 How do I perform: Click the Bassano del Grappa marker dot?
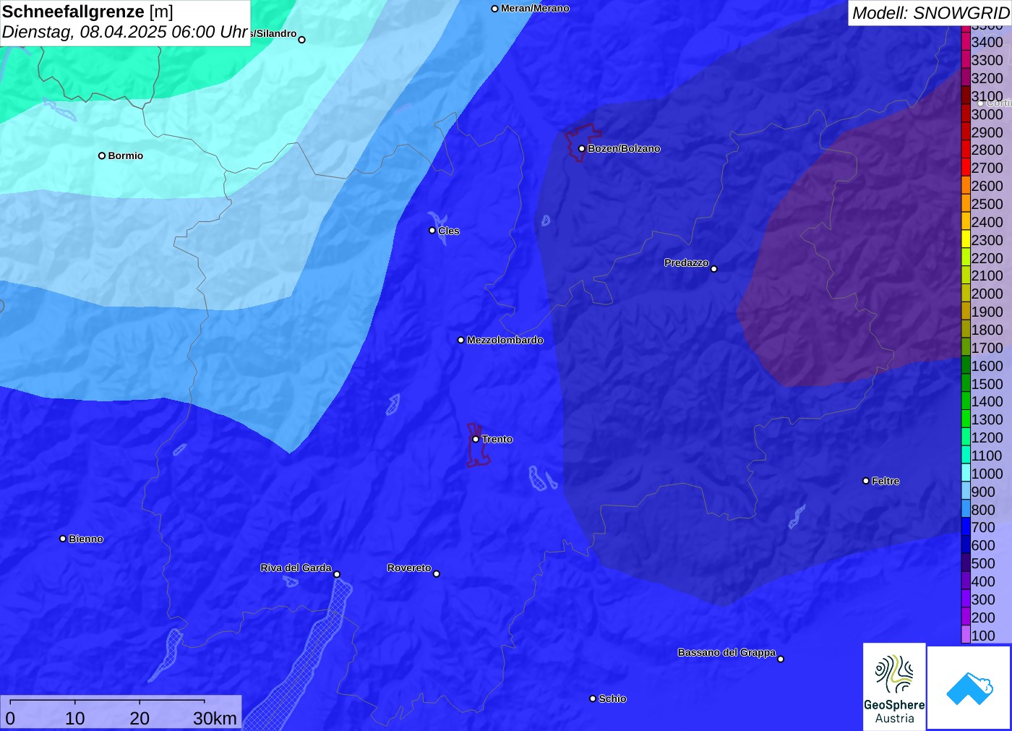click(781, 659)
